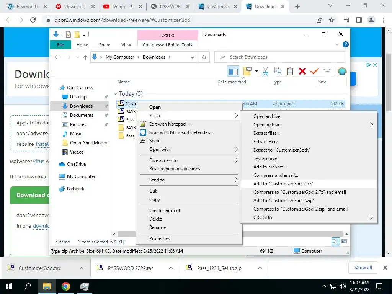
Task: Select Documents in navigation pane
Action: click(82, 115)
